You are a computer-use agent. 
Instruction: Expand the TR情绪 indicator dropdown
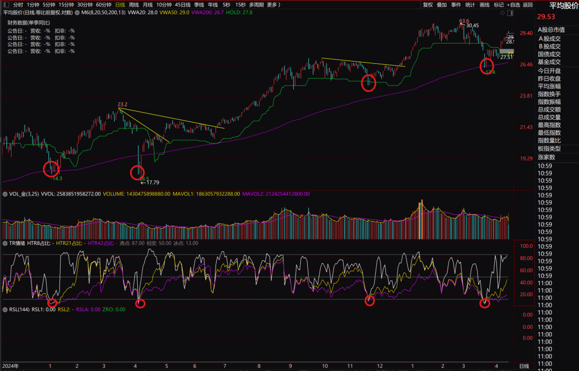coord(5,244)
